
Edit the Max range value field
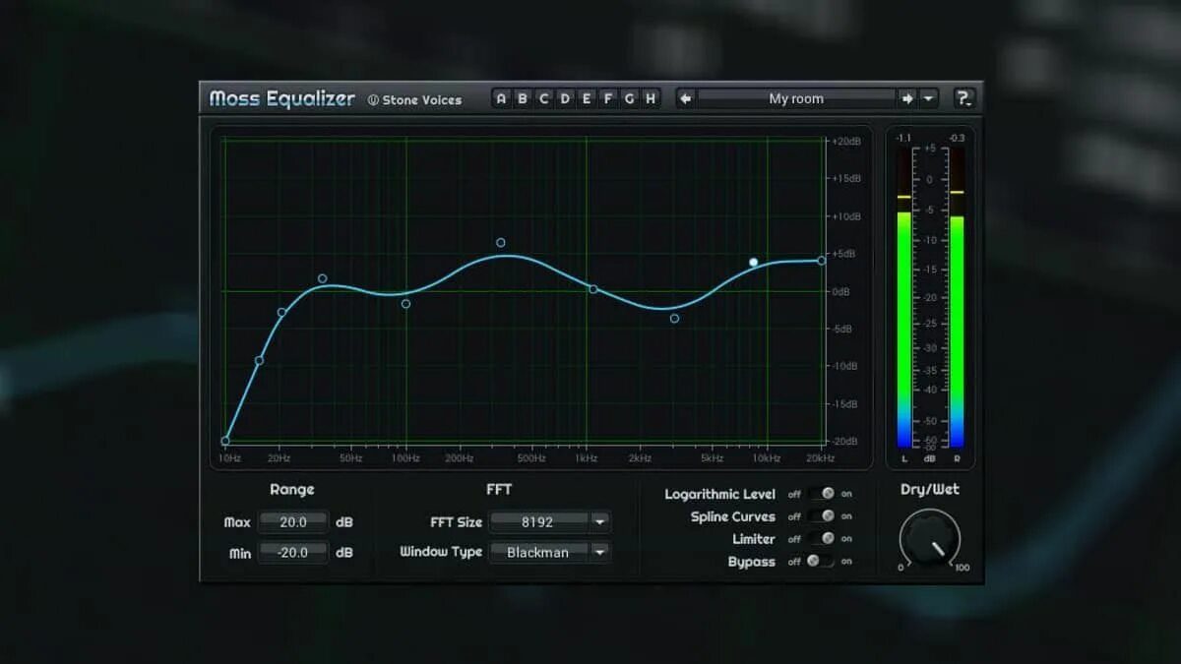[x=292, y=522]
